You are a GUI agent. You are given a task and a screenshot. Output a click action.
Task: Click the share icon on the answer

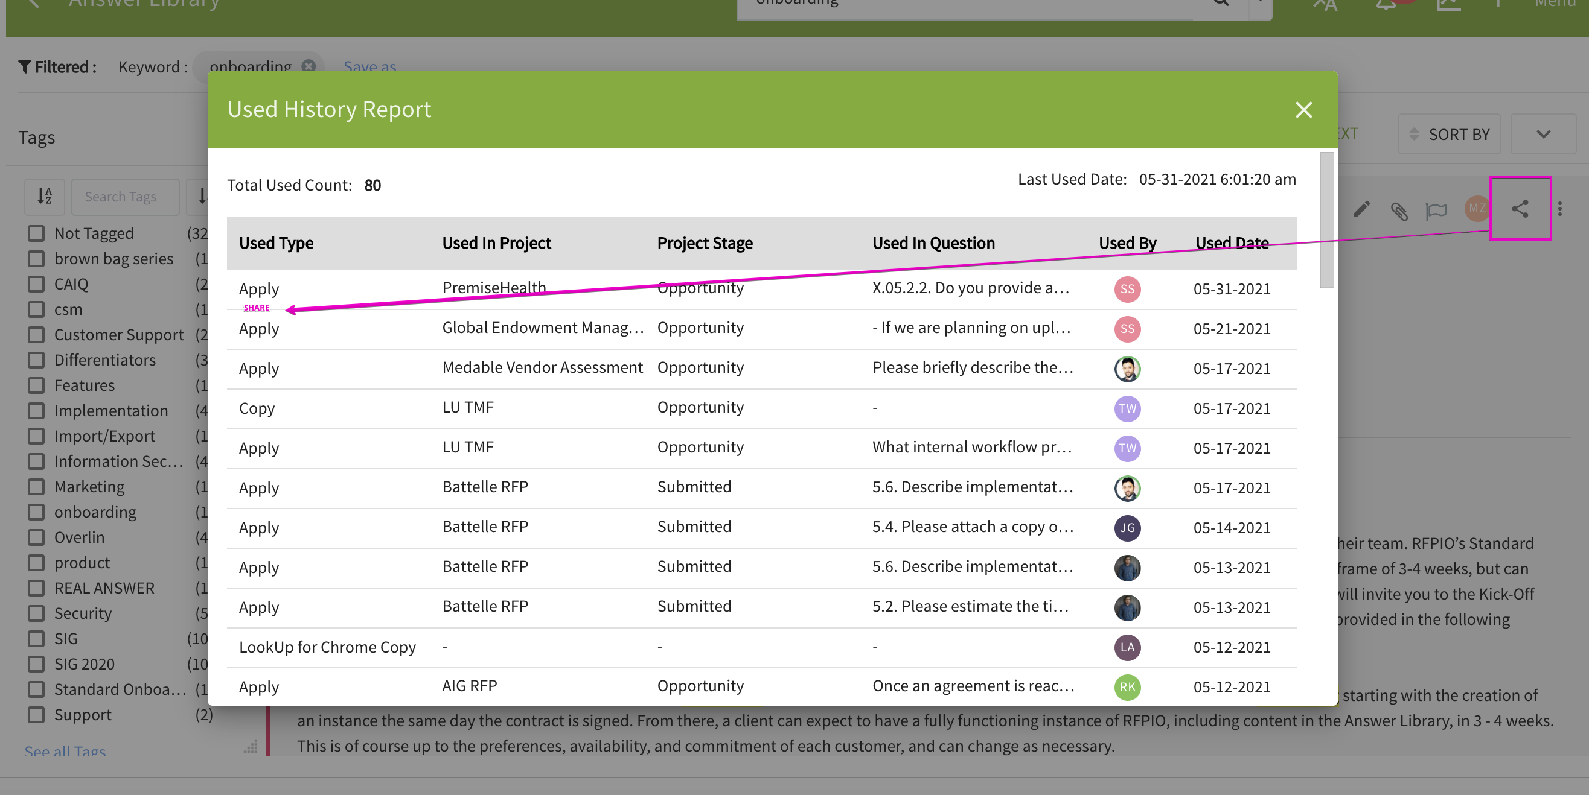[1520, 209]
